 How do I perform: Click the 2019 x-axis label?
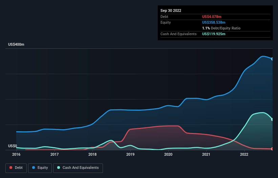130,154
